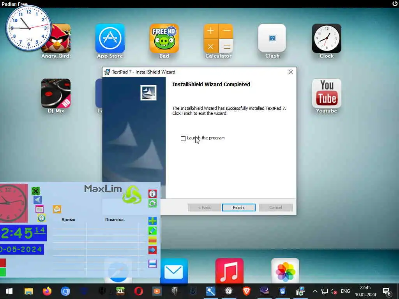
Task: Click the MaxLim blue back arrow icon
Action: tap(37, 200)
